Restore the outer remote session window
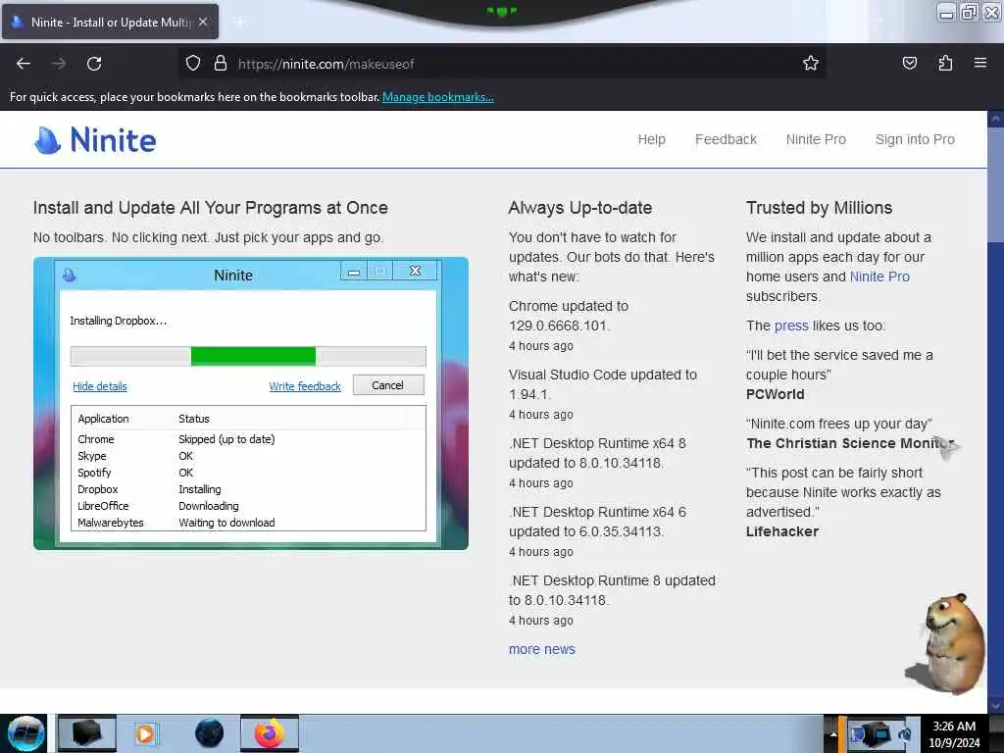1004x753 pixels. pos(969,12)
